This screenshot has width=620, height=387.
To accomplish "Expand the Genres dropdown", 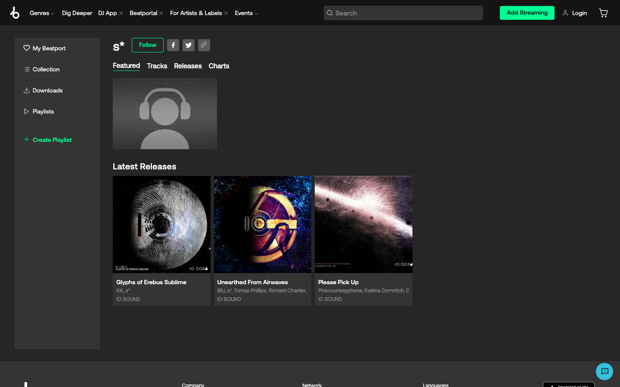I will click(42, 13).
